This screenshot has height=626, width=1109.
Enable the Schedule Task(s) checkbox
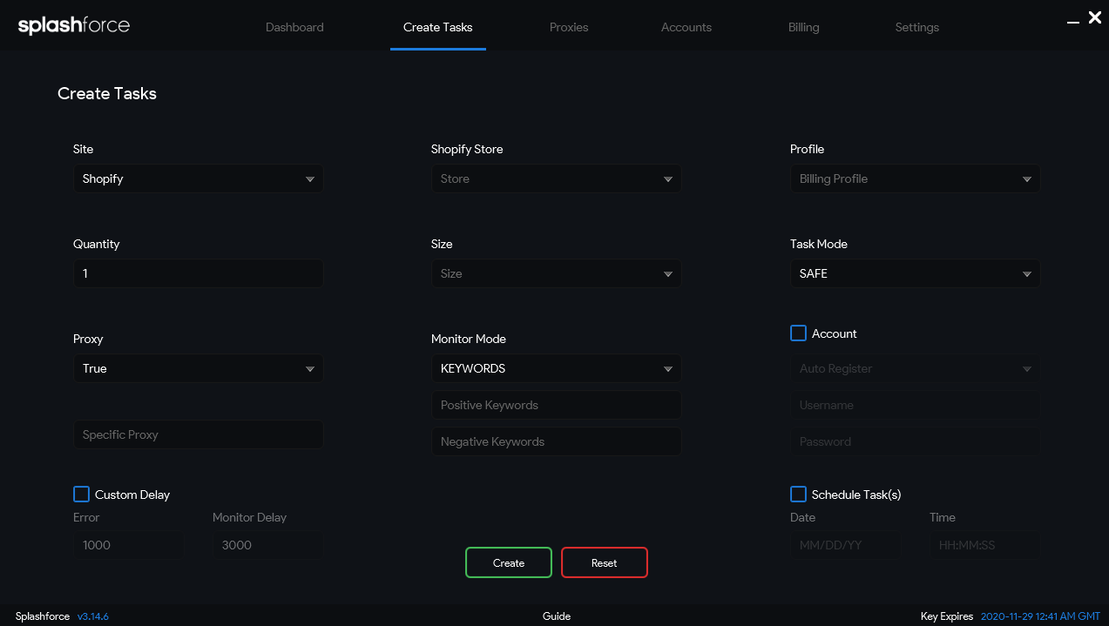tap(798, 495)
